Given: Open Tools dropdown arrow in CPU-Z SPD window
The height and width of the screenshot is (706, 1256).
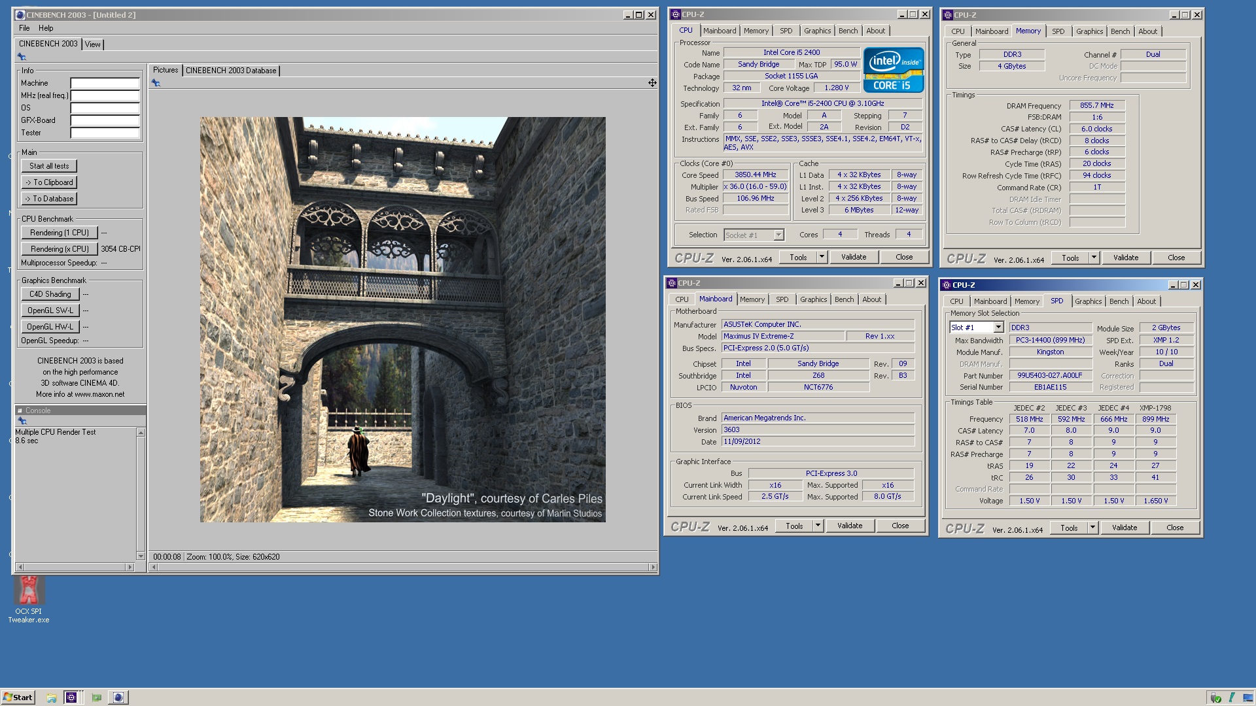Looking at the screenshot, I should coord(1092,528).
